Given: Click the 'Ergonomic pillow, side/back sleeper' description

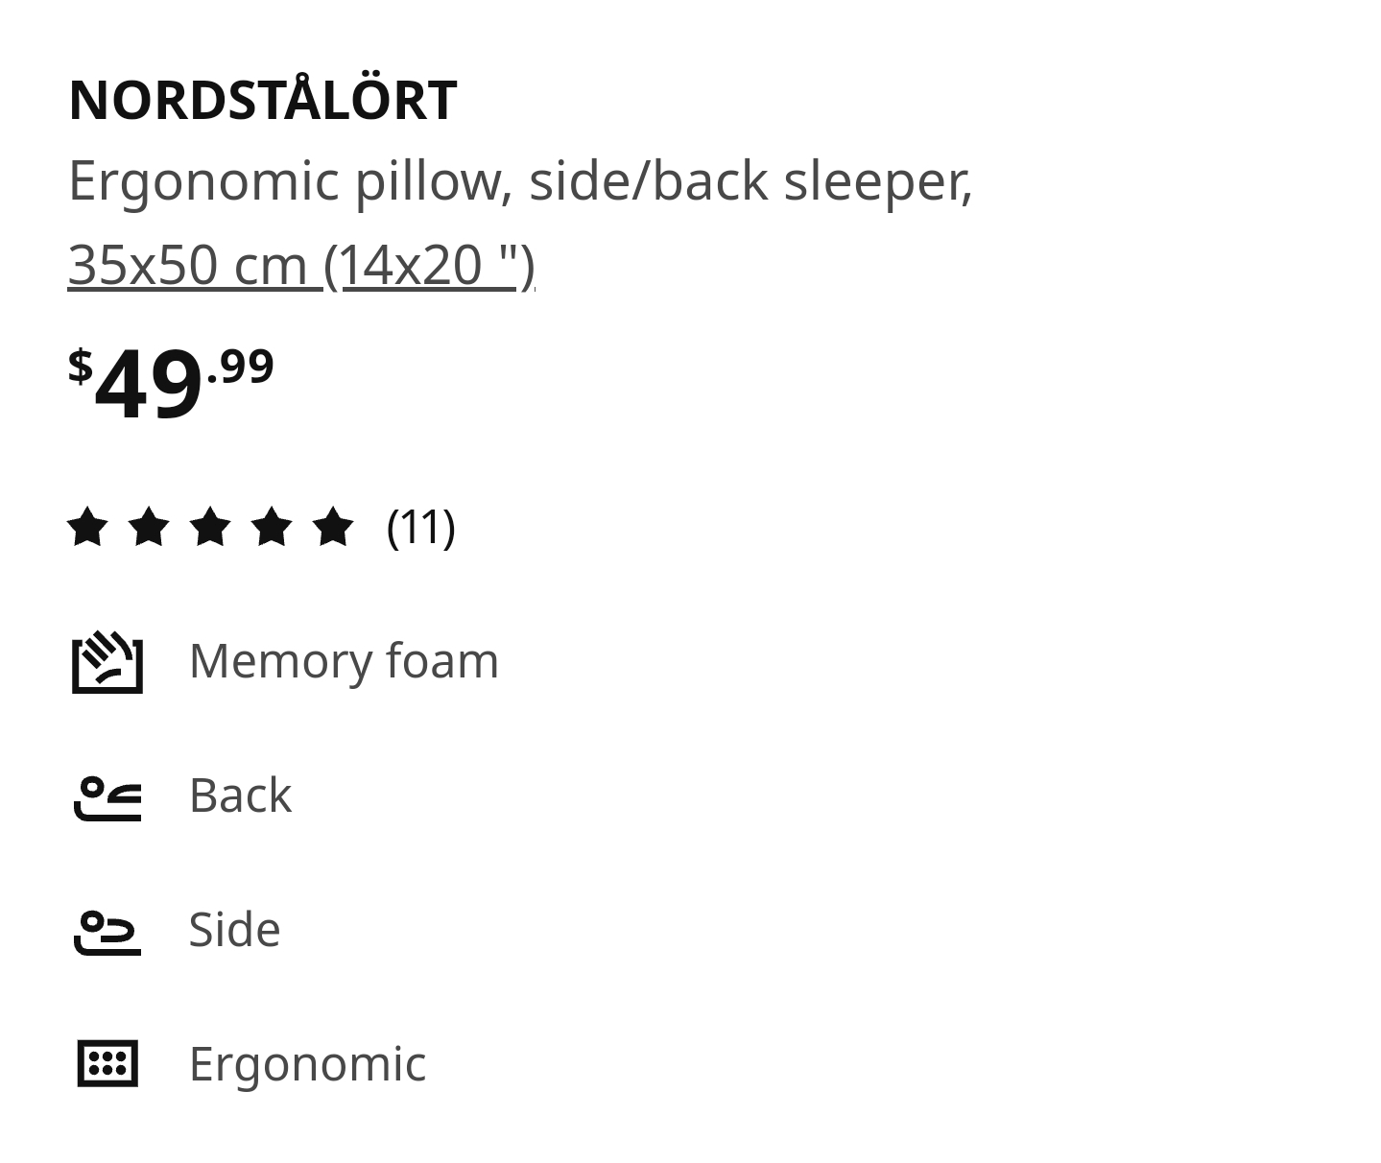Looking at the screenshot, I should click(x=520, y=180).
